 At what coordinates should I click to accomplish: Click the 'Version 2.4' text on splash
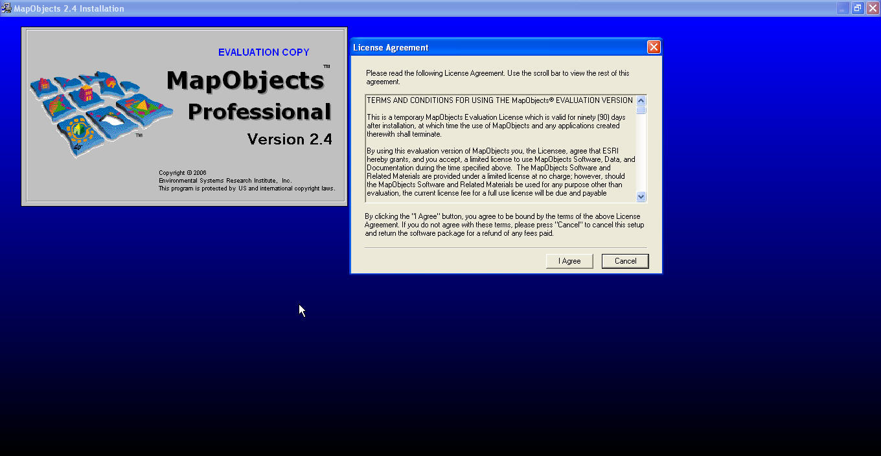(x=290, y=139)
